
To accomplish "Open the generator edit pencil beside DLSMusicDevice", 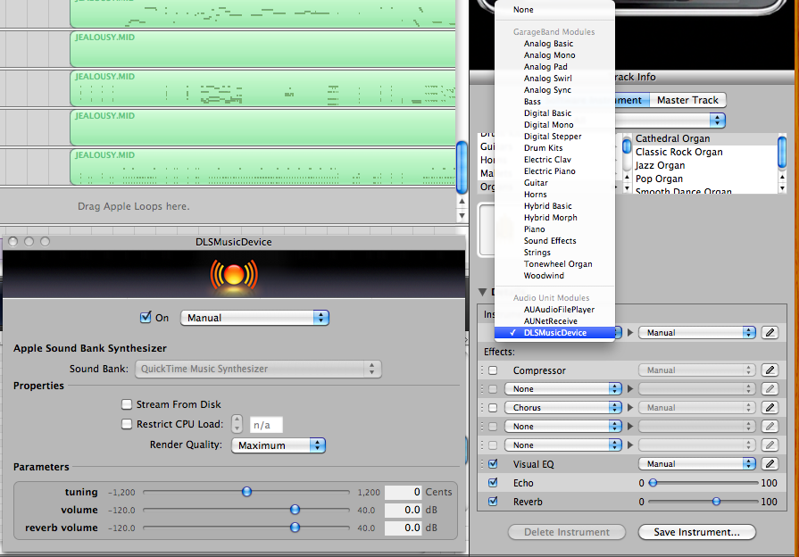I will click(770, 333).
